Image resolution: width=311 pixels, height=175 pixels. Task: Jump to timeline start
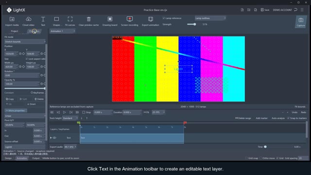52,112
